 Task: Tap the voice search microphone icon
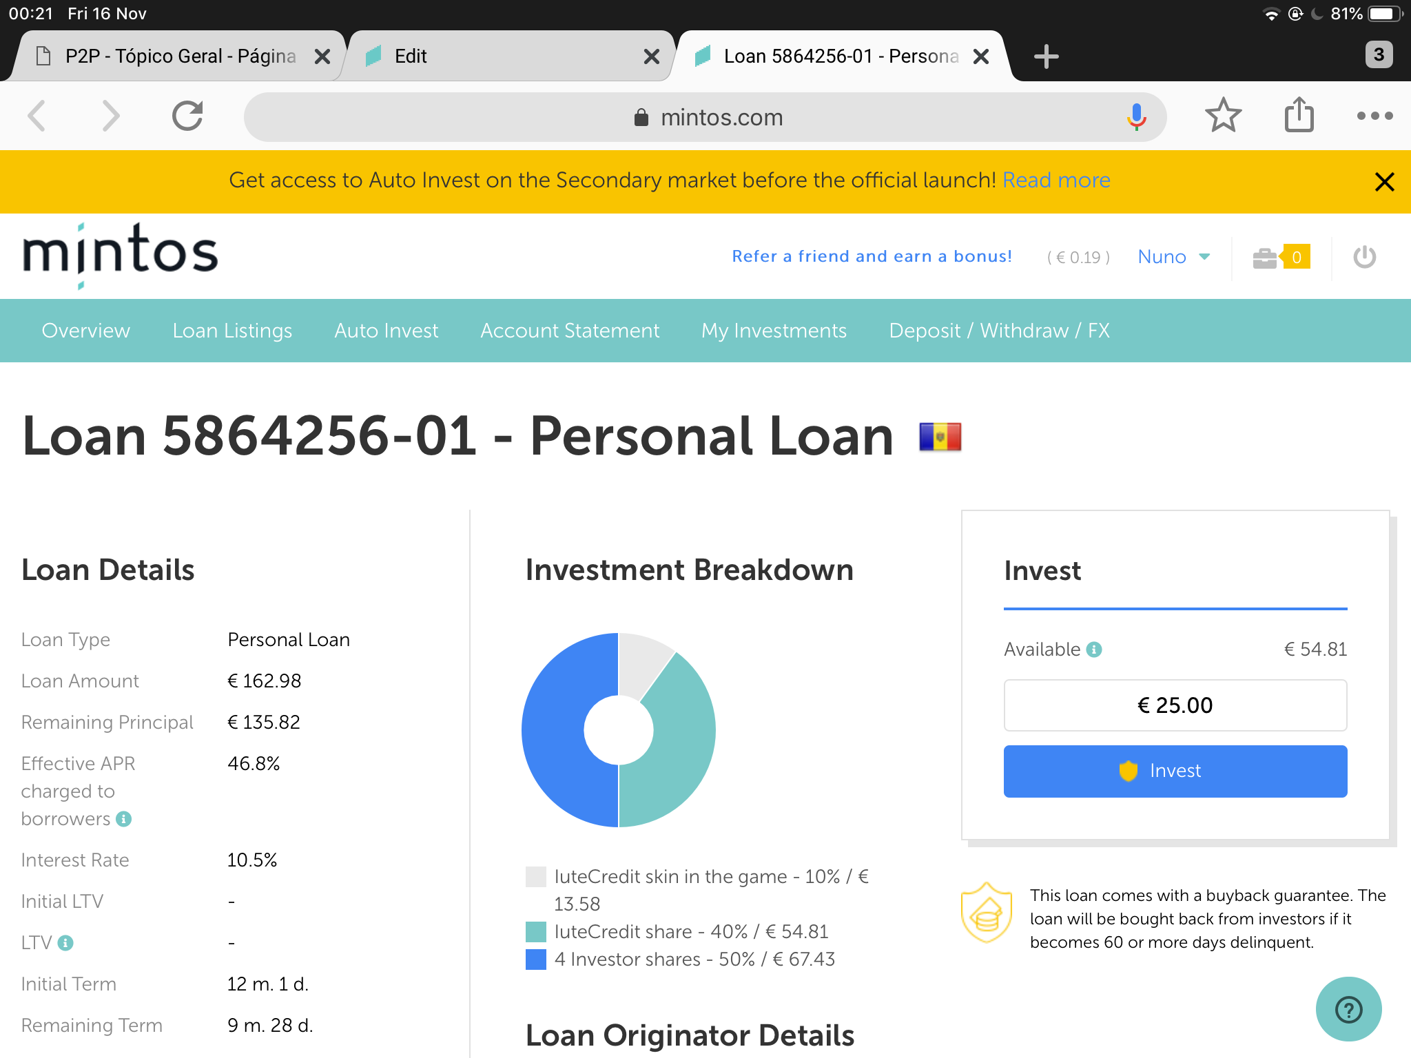pos(1136,117)
